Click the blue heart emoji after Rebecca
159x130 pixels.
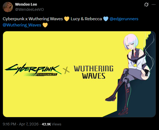pos(106,19)
